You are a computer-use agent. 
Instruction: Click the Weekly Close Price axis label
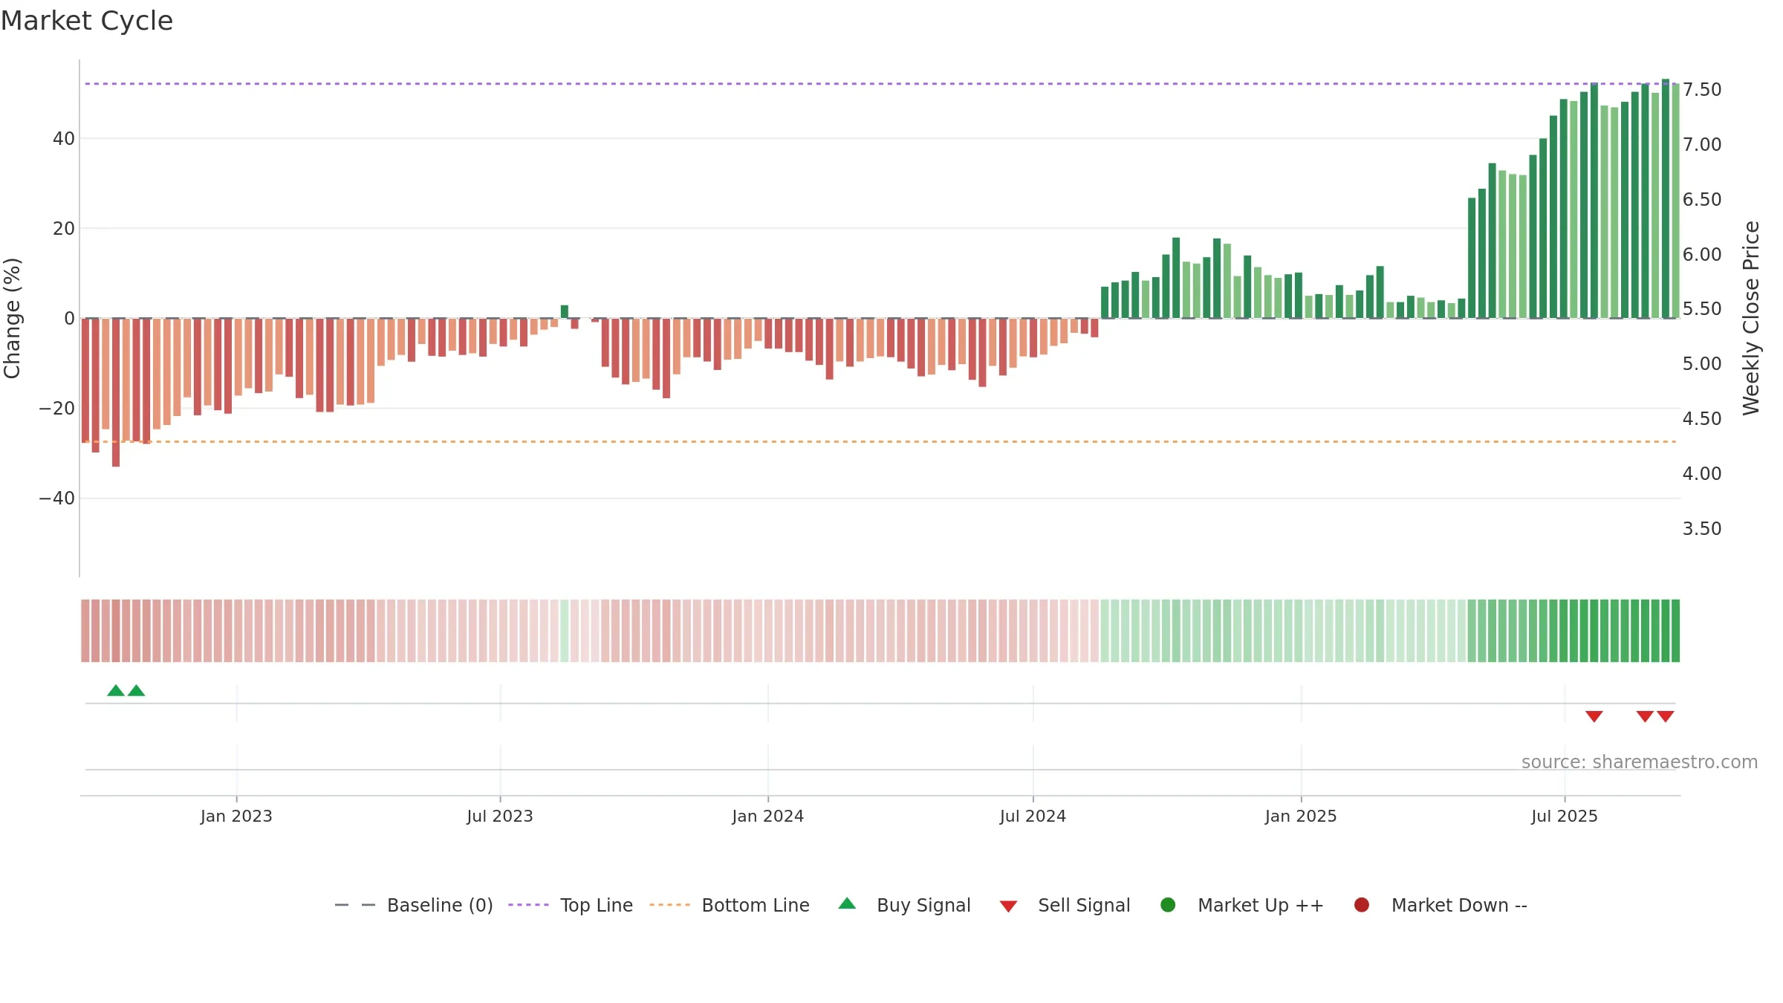click(1751, 318)
